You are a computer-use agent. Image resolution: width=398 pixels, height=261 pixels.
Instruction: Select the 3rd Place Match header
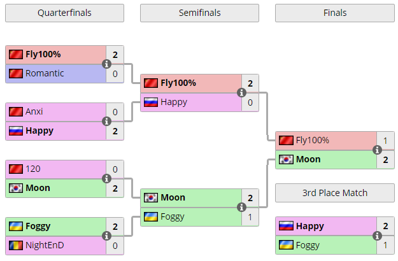coord(335,193)
